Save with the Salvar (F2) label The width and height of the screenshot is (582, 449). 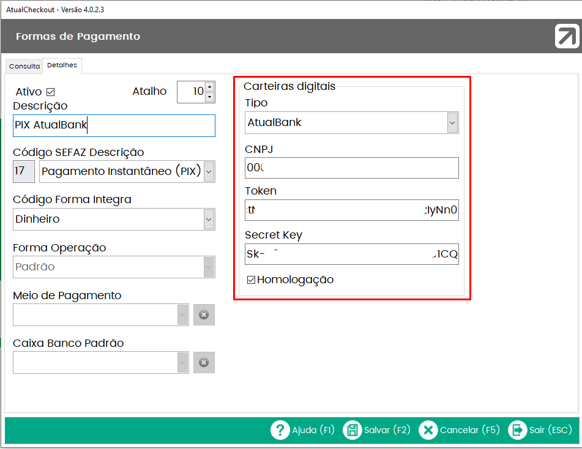[387, 430]
